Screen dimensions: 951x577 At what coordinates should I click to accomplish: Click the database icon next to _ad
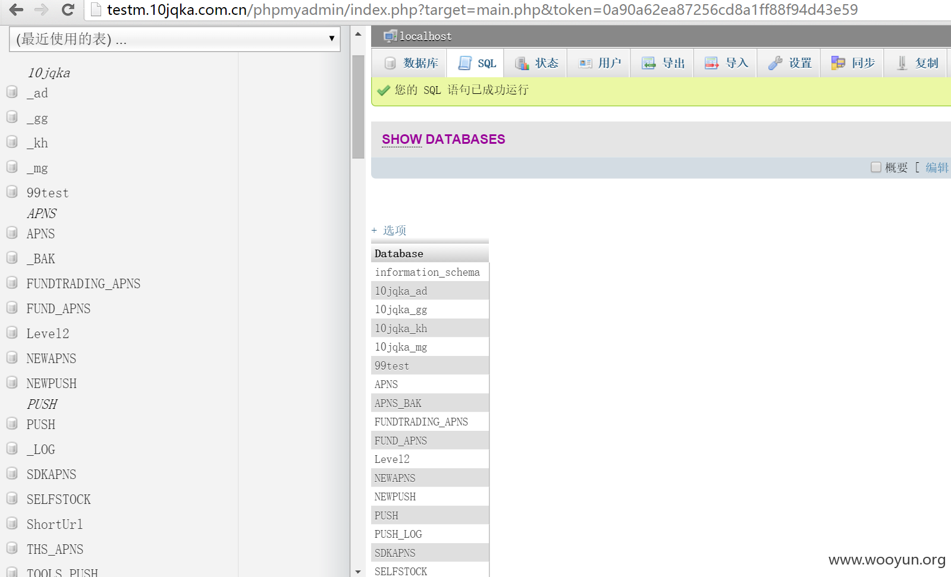click(x=12, y=92)
